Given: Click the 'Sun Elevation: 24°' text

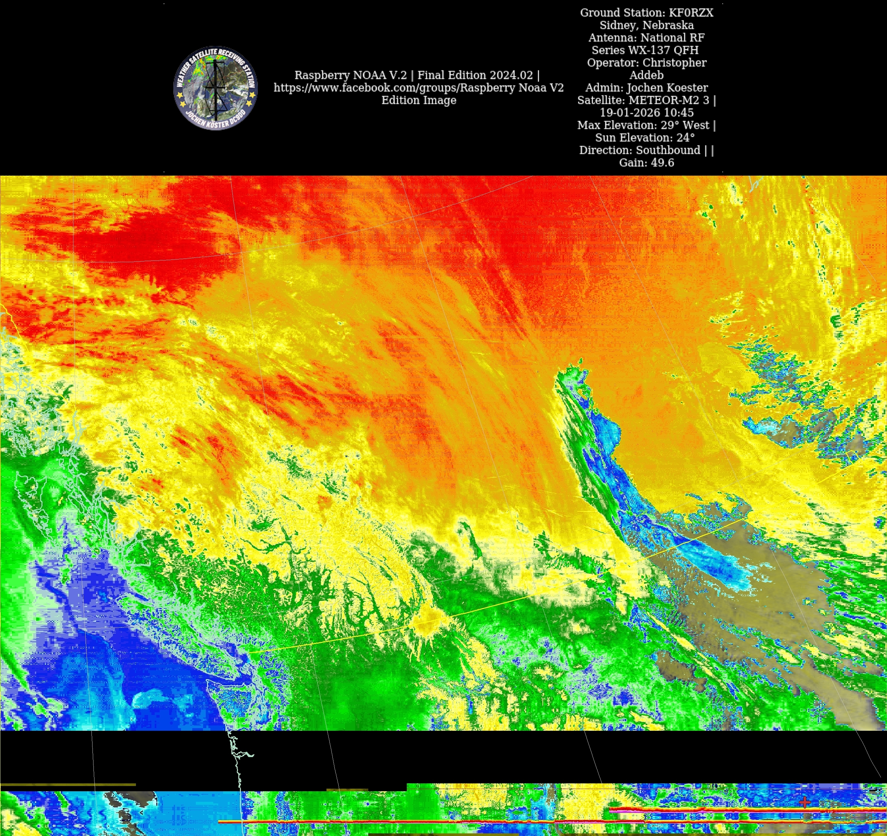Looking at the screenshot, I should pos(645,138).
